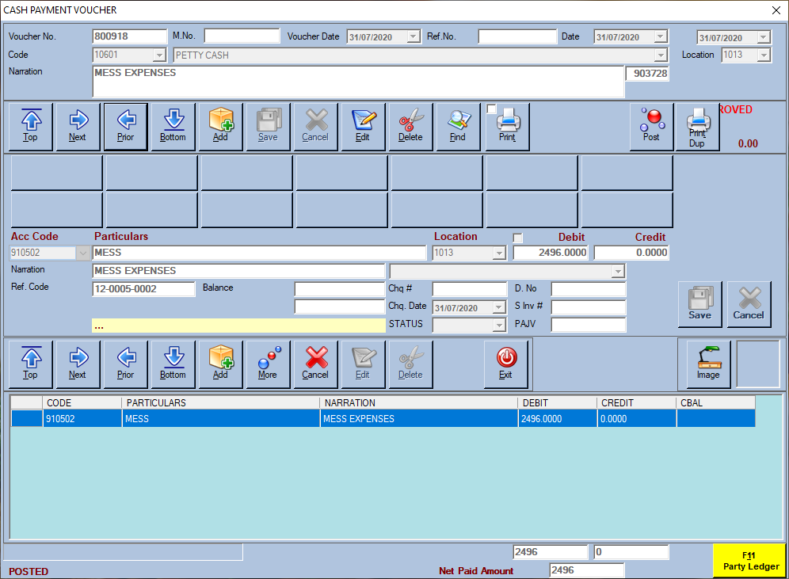Click the M.No. input field
This screenshot has width=789, height=579.
pyautogui.click(x=242, y=36)
